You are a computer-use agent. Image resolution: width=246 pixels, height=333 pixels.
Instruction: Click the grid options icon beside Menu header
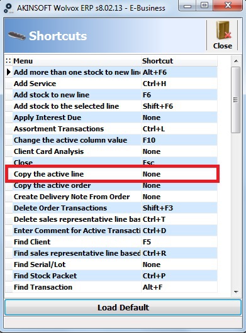[x=8, y=61]
